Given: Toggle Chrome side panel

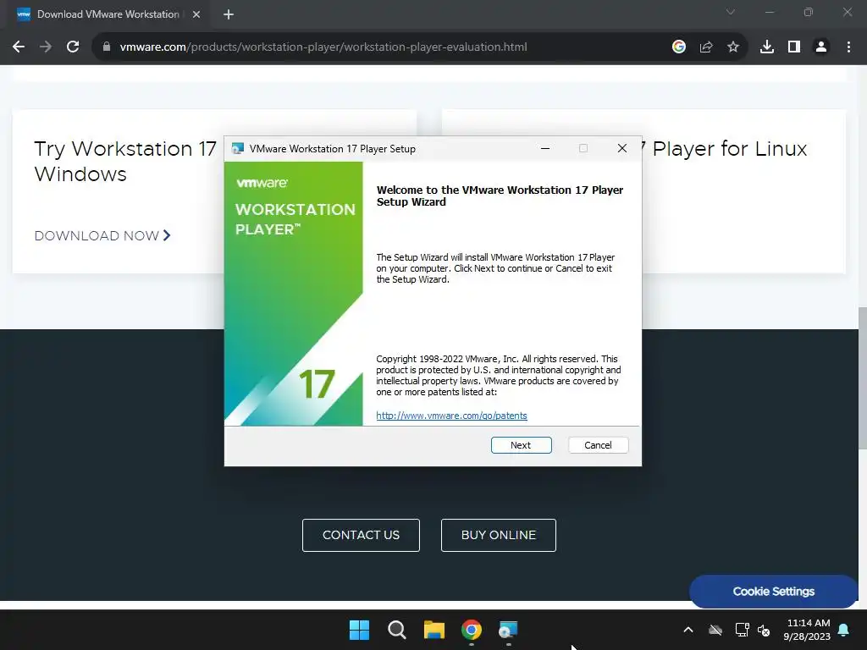Looking at the screenshot, I should [x=794, y=47].
